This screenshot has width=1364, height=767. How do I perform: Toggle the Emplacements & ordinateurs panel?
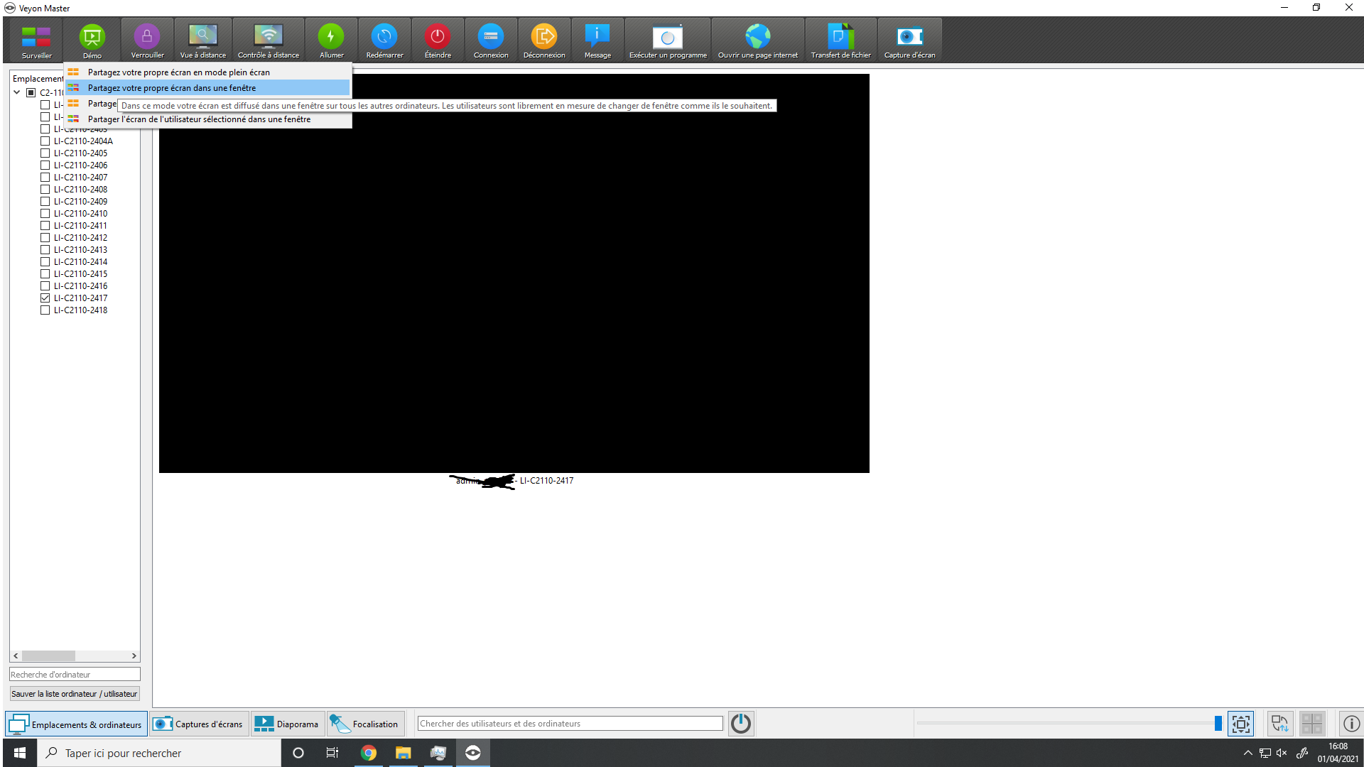pos(77,724)
